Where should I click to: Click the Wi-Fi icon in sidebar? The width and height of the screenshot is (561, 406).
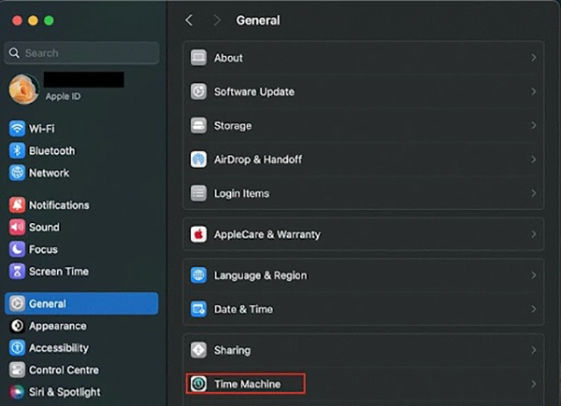click(17, 129)
